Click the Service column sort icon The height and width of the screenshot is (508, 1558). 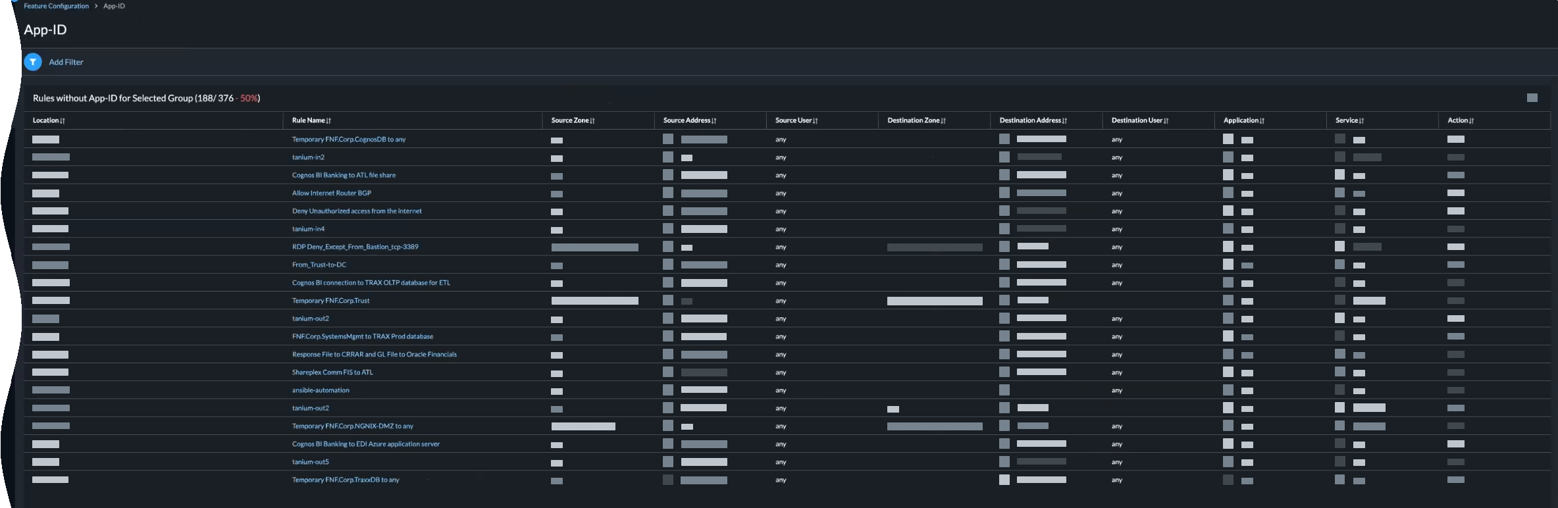pos(1361,121)
